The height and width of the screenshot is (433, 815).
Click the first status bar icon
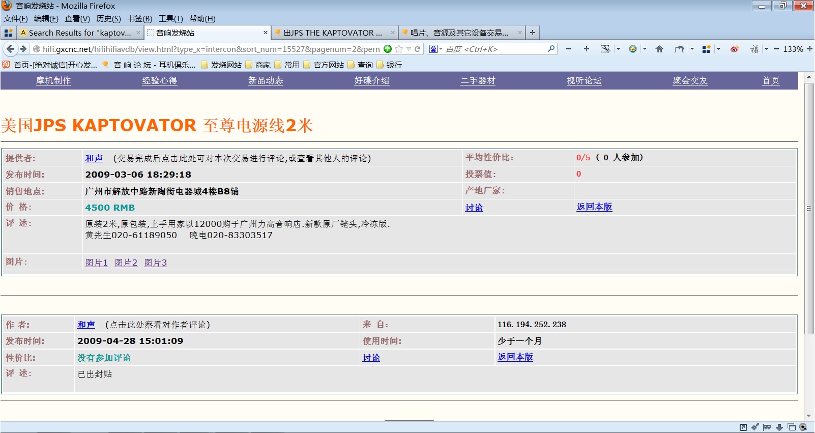(743, 427)
